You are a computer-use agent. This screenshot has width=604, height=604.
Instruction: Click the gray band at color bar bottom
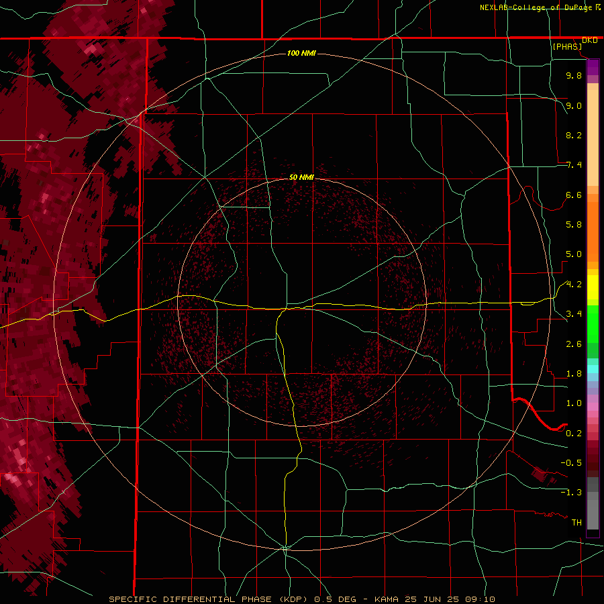tap(593, 512)
